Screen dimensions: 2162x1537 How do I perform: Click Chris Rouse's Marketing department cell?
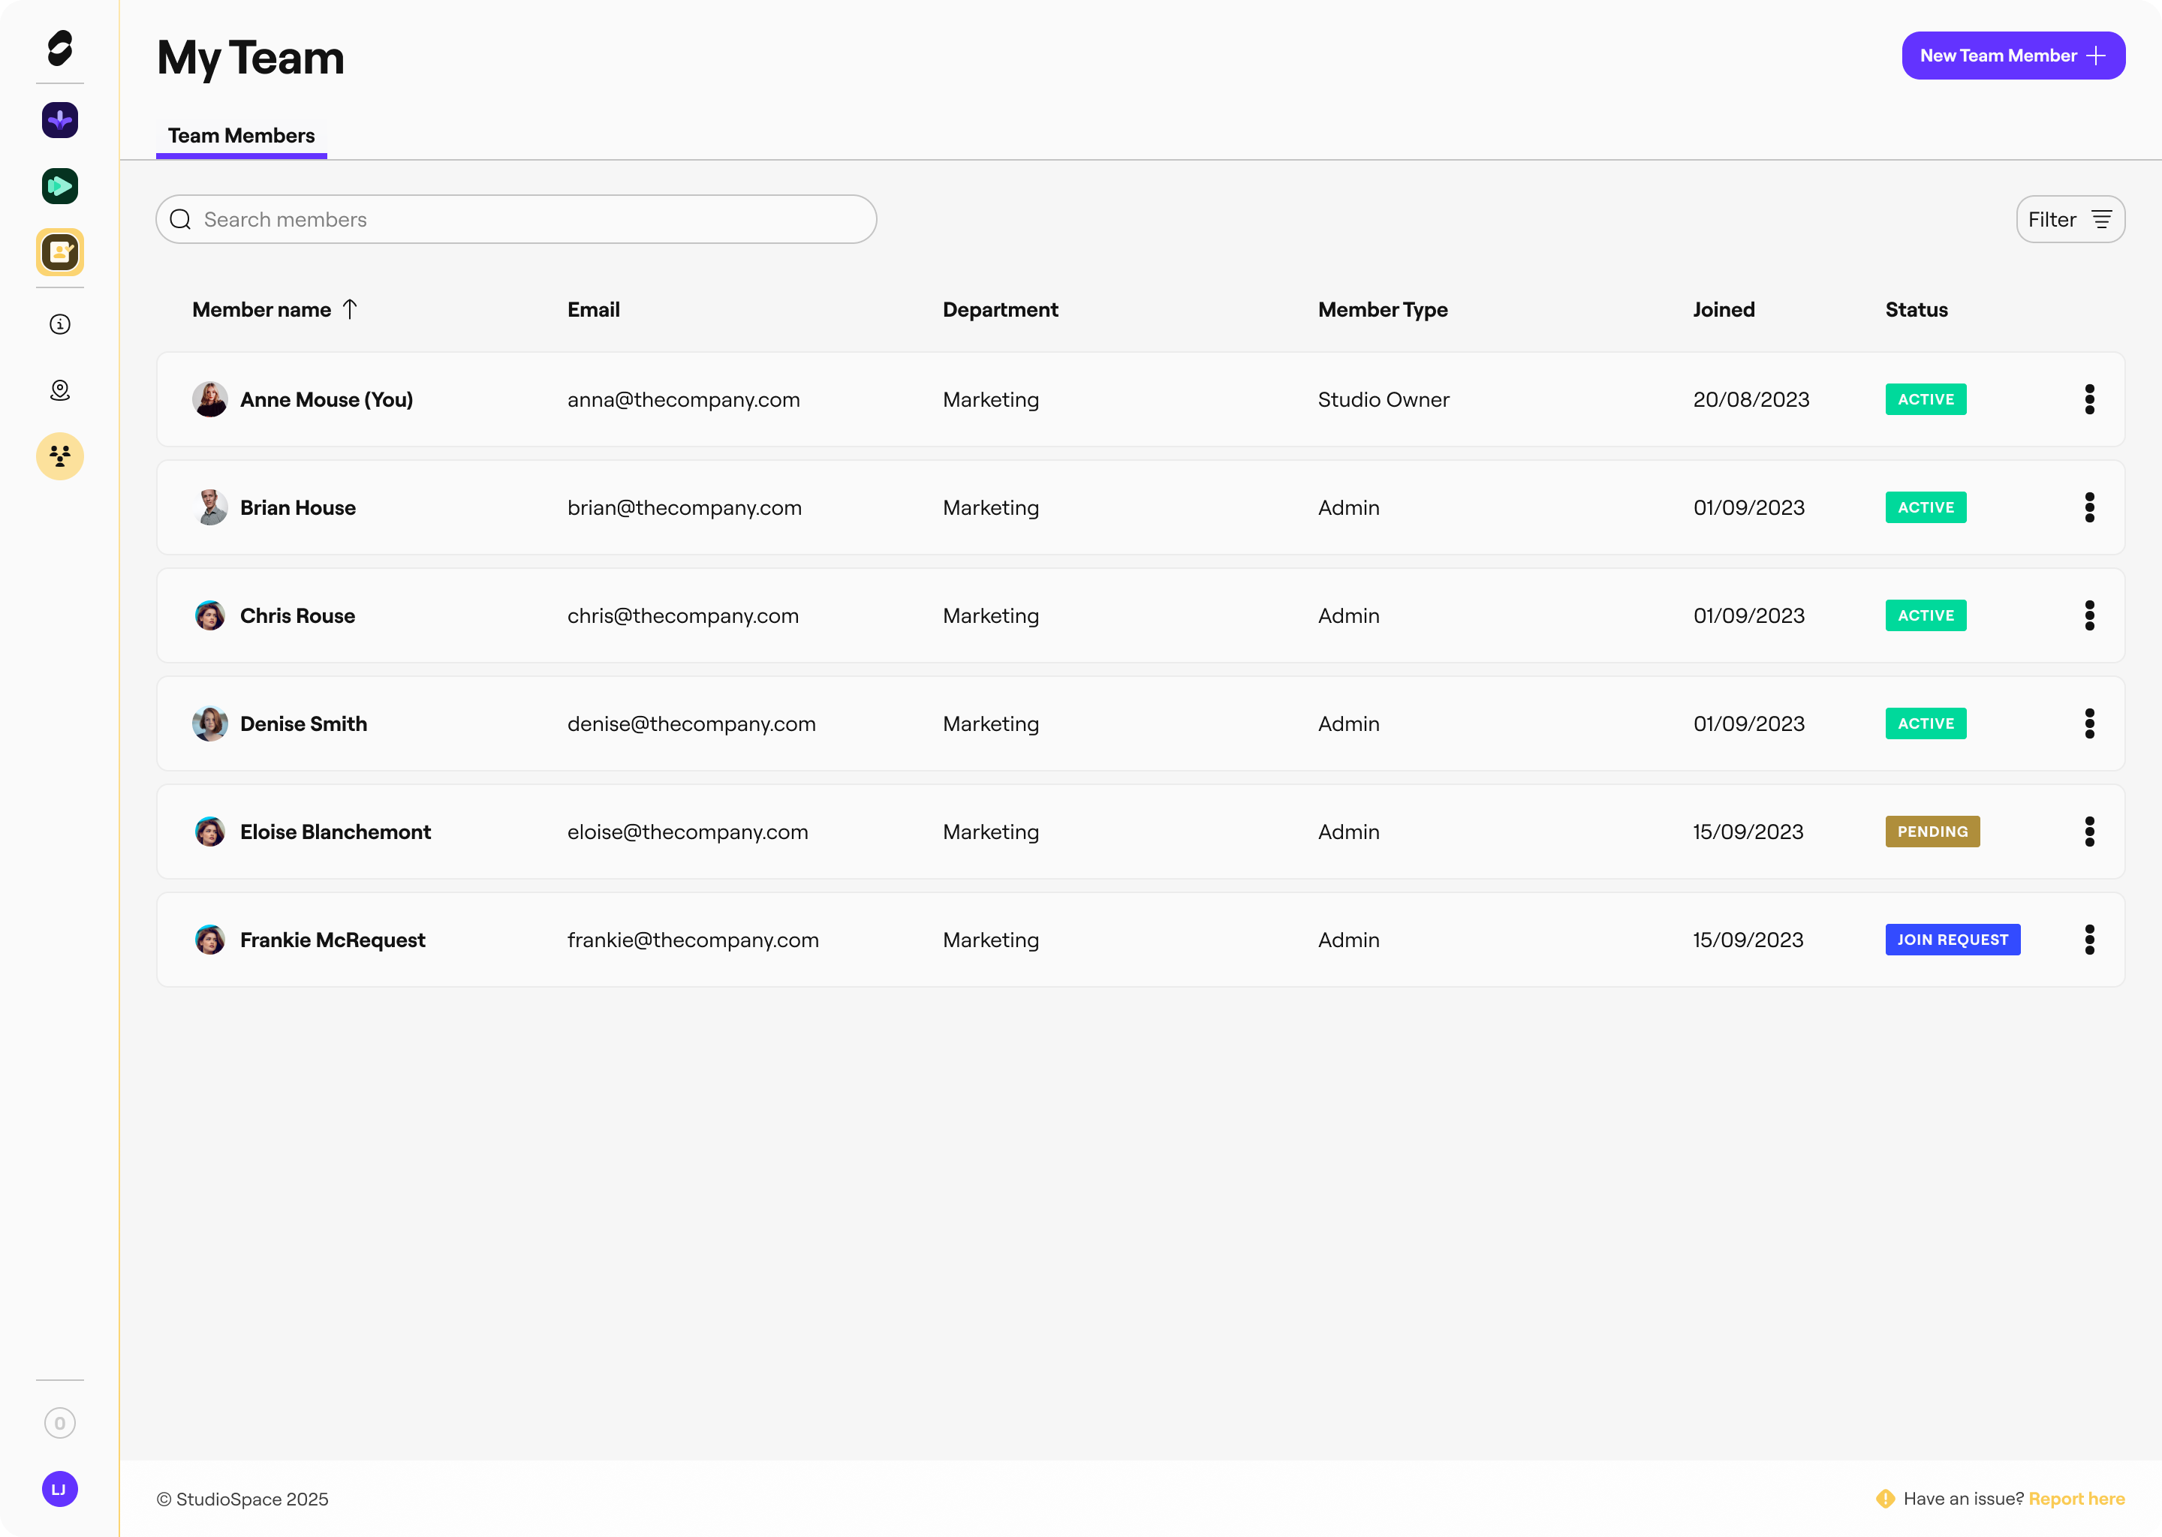[990, 615]
